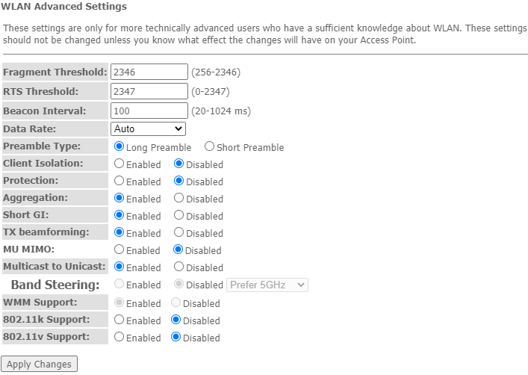Open the Prefer 5GHz dropdown

coord(267,285)
